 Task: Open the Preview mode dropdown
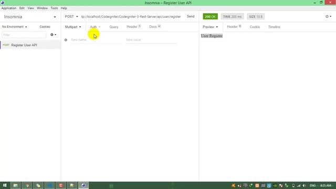click(210, 27)
